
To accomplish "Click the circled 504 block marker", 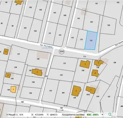I will click(x=61, y=51).
